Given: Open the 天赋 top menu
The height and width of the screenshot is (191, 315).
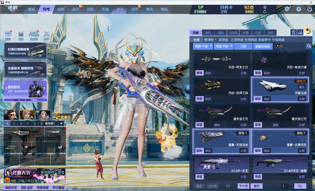Looking at the screenshot, I should [x=105, y=9].
